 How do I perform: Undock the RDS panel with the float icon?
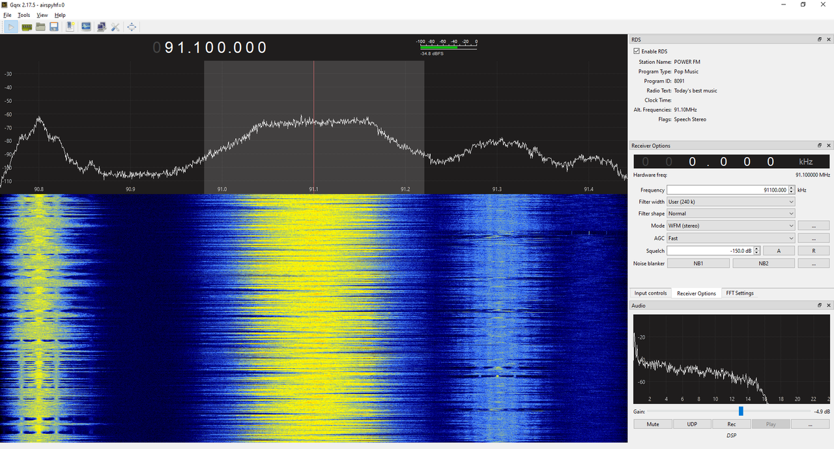[820, 40]
